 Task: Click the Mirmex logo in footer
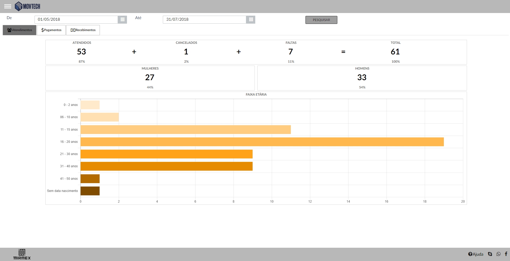(x=22, y=254)
